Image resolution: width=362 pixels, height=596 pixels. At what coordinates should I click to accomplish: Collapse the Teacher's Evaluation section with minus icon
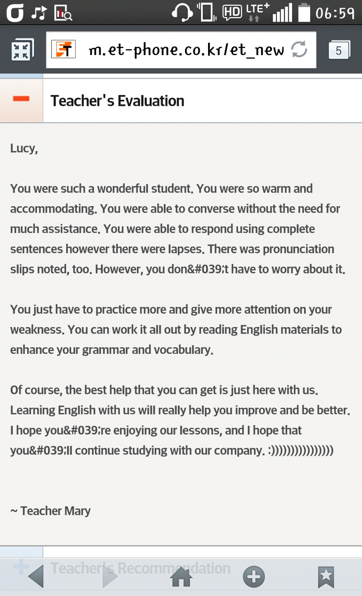(x=21, y=99)
